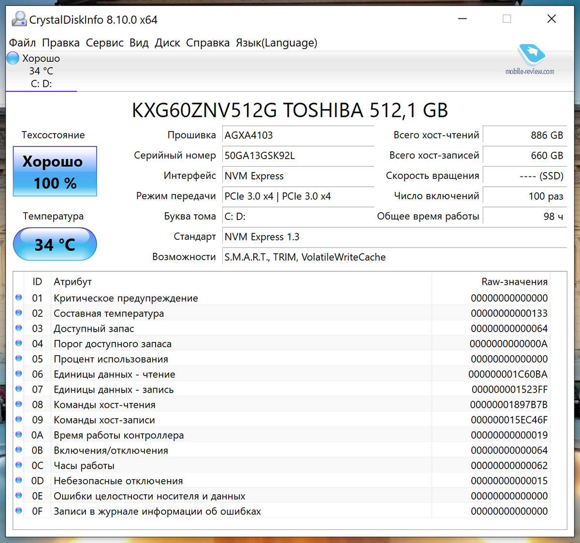Click the firmware field AGXA4103
580x543 pixels.
pyautogui.click(x=298, y=135)
